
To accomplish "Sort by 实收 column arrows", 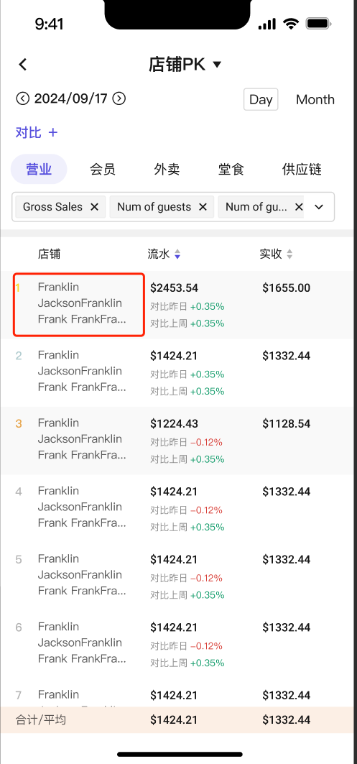I will click(x=289, y=254).
